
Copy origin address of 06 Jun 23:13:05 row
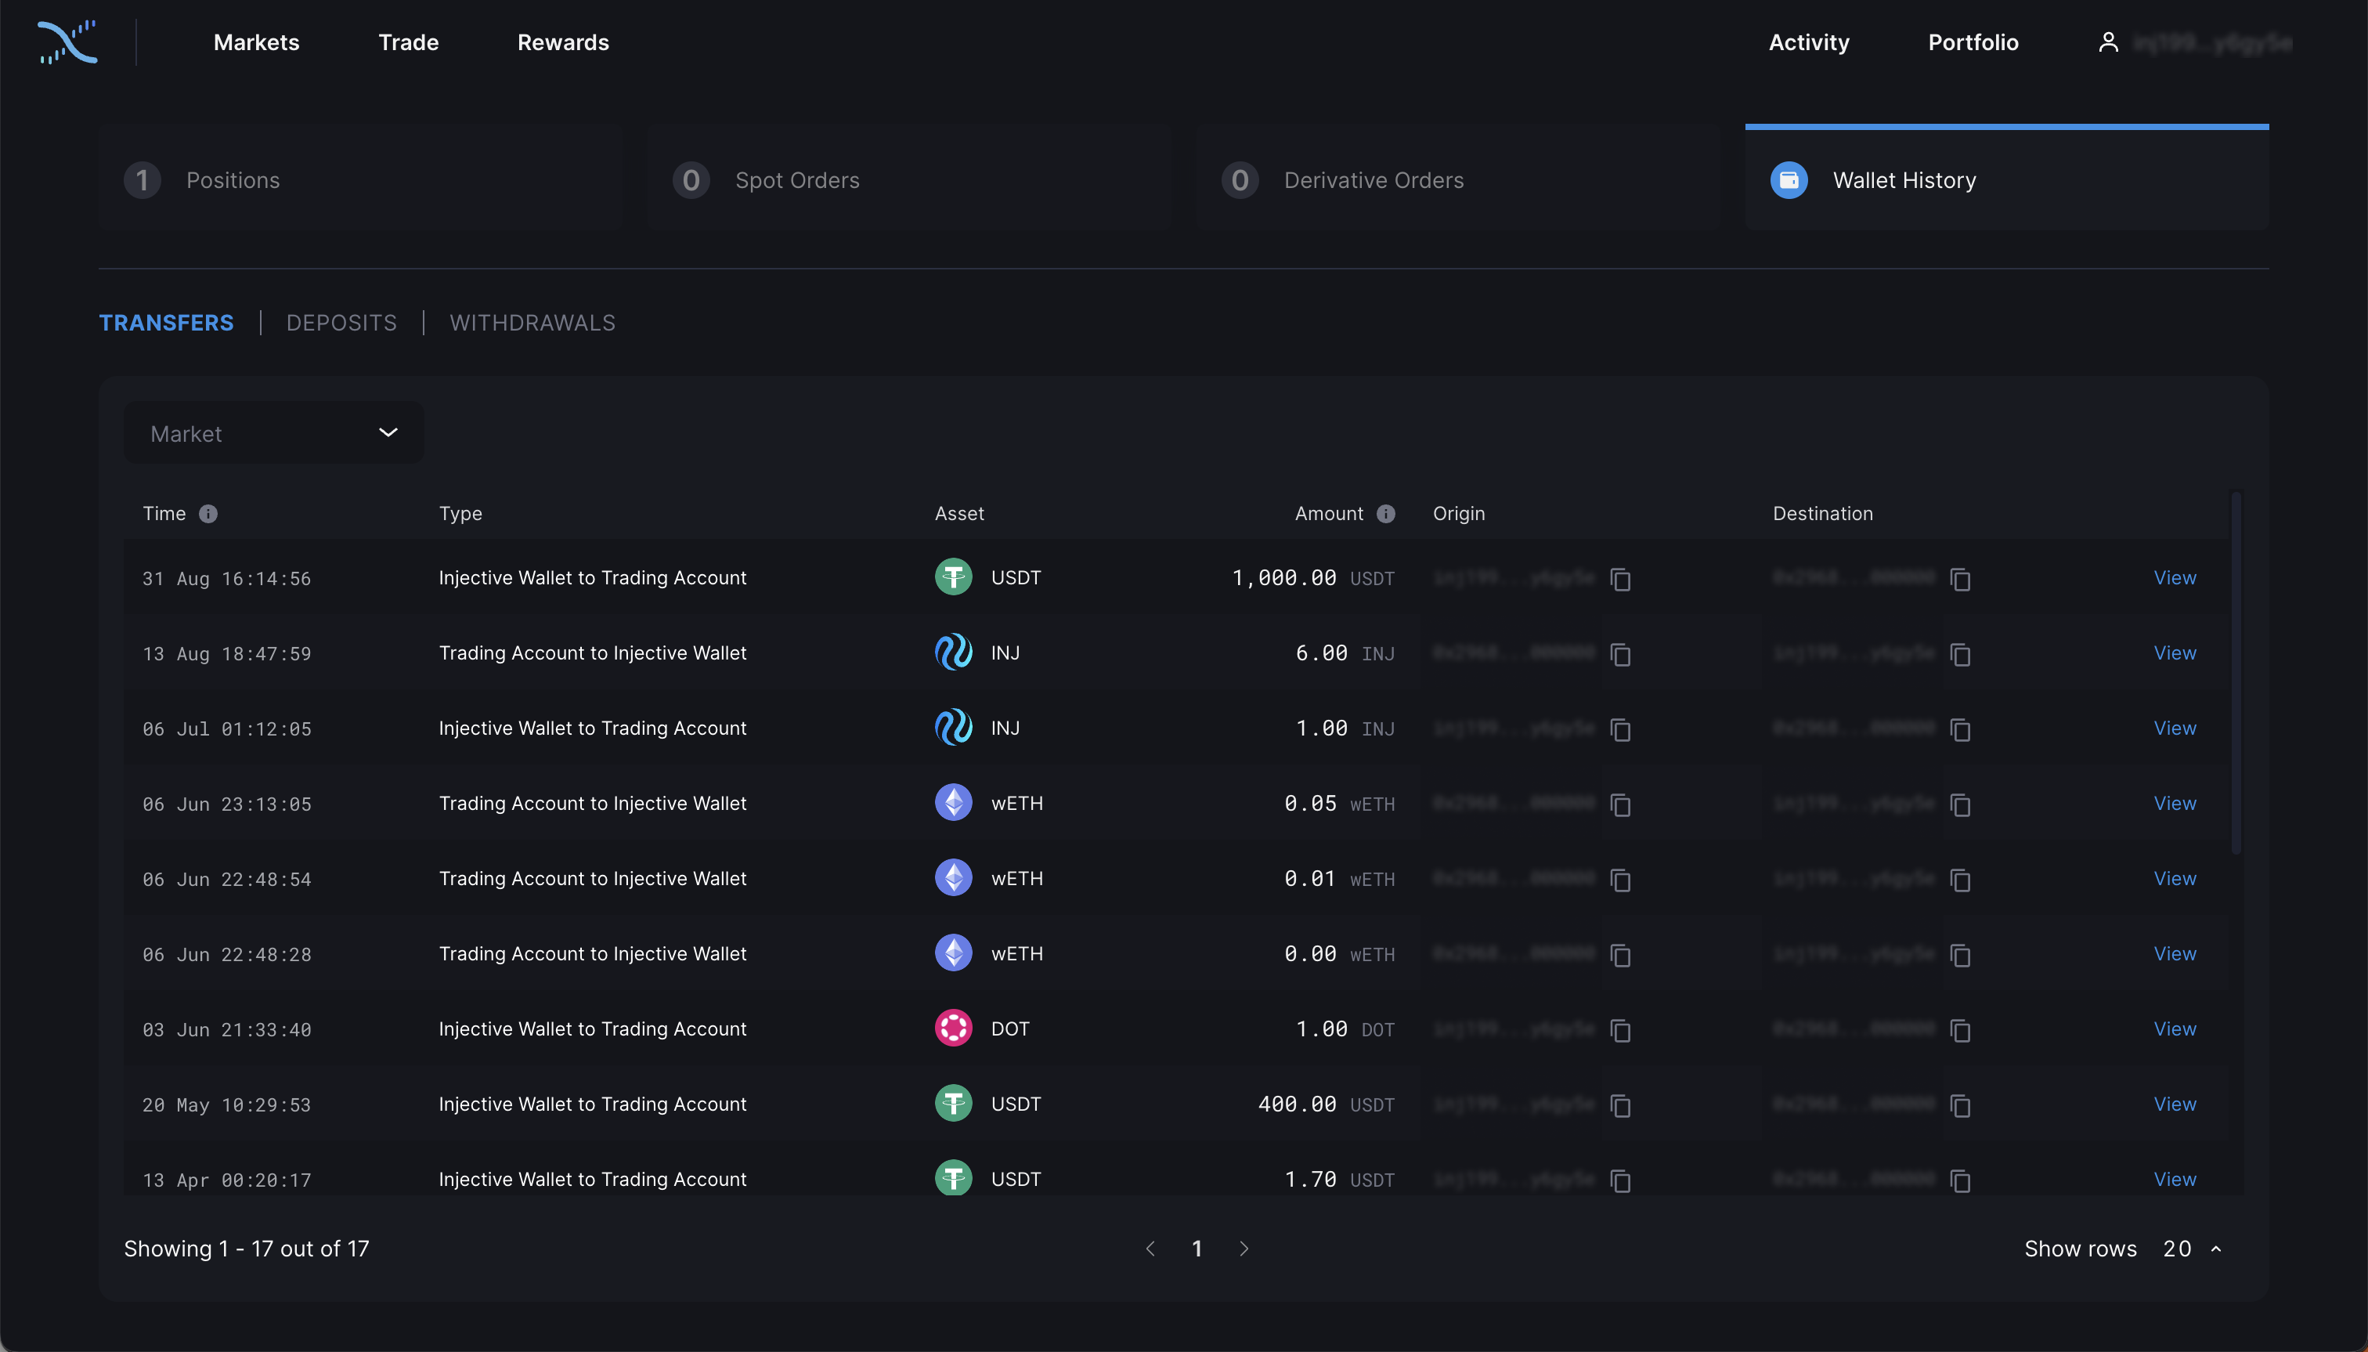coord(1621,805)
